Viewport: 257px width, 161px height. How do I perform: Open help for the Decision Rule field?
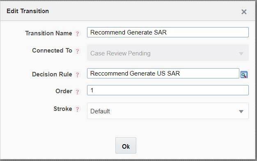[x=77, y=75]
